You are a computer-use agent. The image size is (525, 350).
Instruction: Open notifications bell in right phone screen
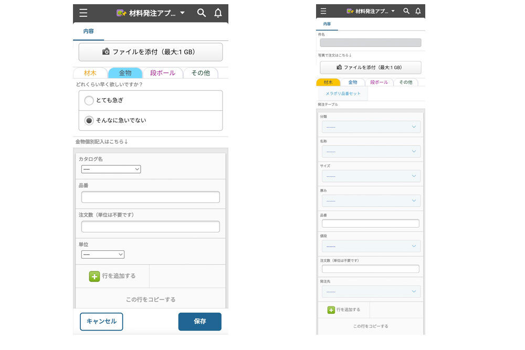click(418, 11)
